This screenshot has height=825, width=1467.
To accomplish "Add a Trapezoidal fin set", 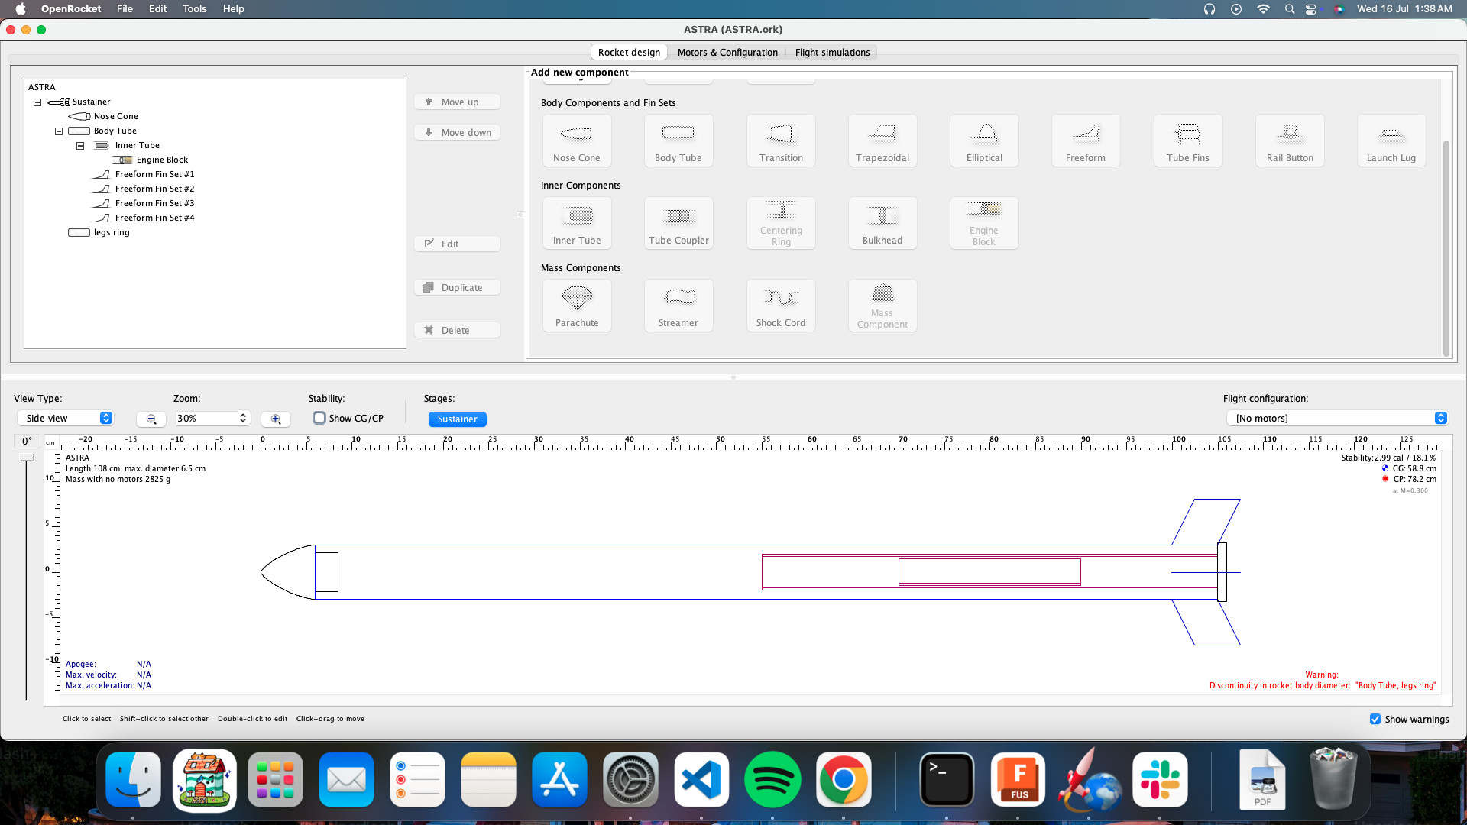I will pos(882,141).
